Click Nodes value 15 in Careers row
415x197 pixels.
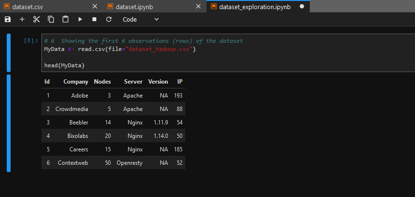click(108, 149)
